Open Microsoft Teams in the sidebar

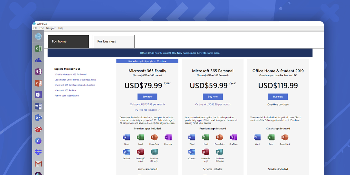point(38,95)
